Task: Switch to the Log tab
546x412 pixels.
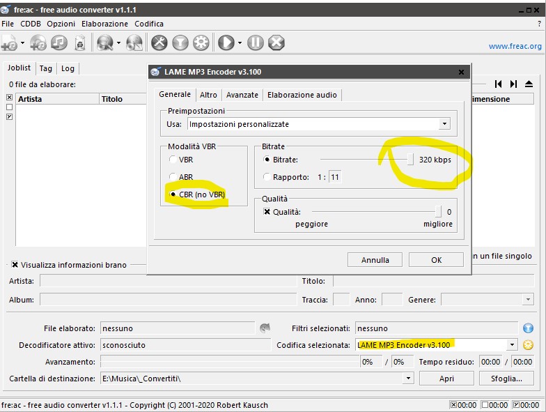Action: (x=68, y=68)
